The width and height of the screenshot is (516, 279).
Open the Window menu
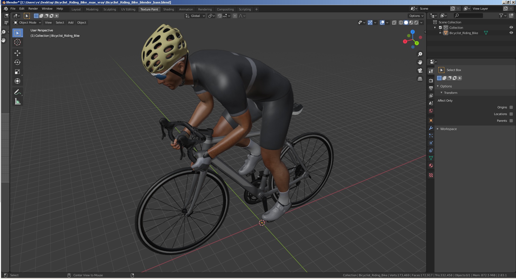pyautogui.click(x=47, y=9)
